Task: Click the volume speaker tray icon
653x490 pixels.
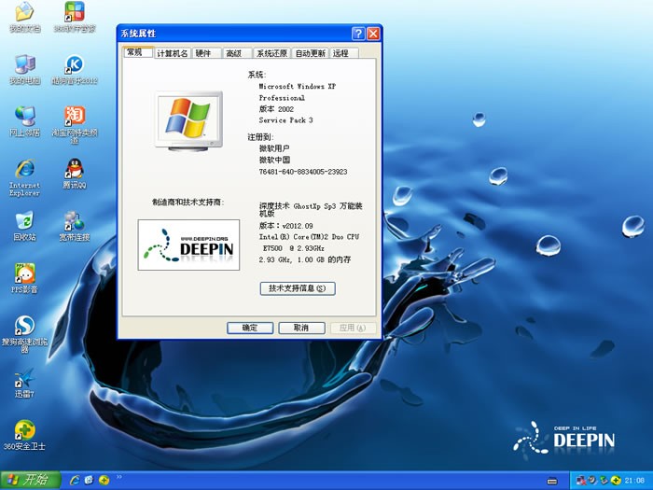Action: (x=592, y=481)
